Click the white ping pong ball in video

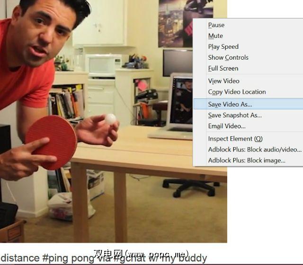pyautogui.click(x=110, y=119)
